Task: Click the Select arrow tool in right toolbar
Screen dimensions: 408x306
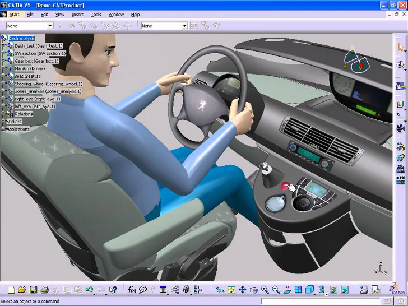Action: (401, 47)
